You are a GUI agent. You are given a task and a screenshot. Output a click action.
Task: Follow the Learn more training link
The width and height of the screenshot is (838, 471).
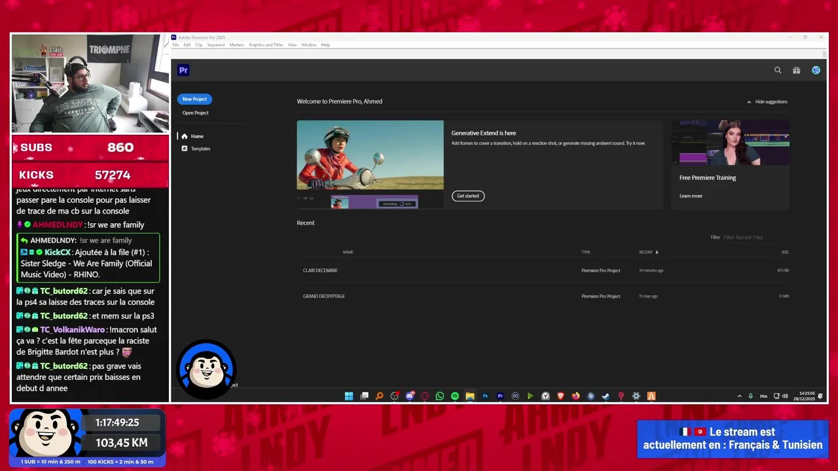coord(691,196)
